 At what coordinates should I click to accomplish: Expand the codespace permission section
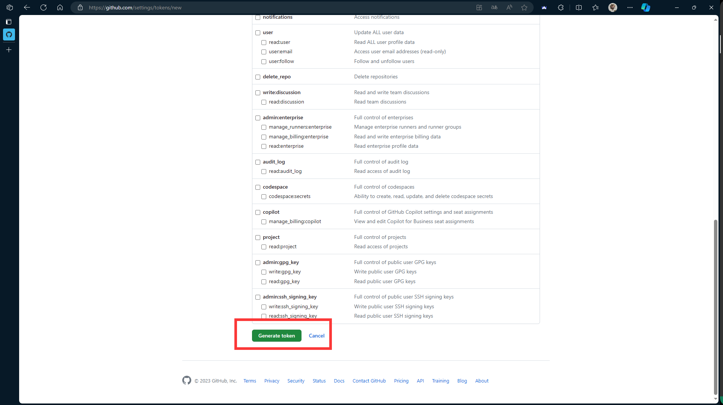point(257,187)
